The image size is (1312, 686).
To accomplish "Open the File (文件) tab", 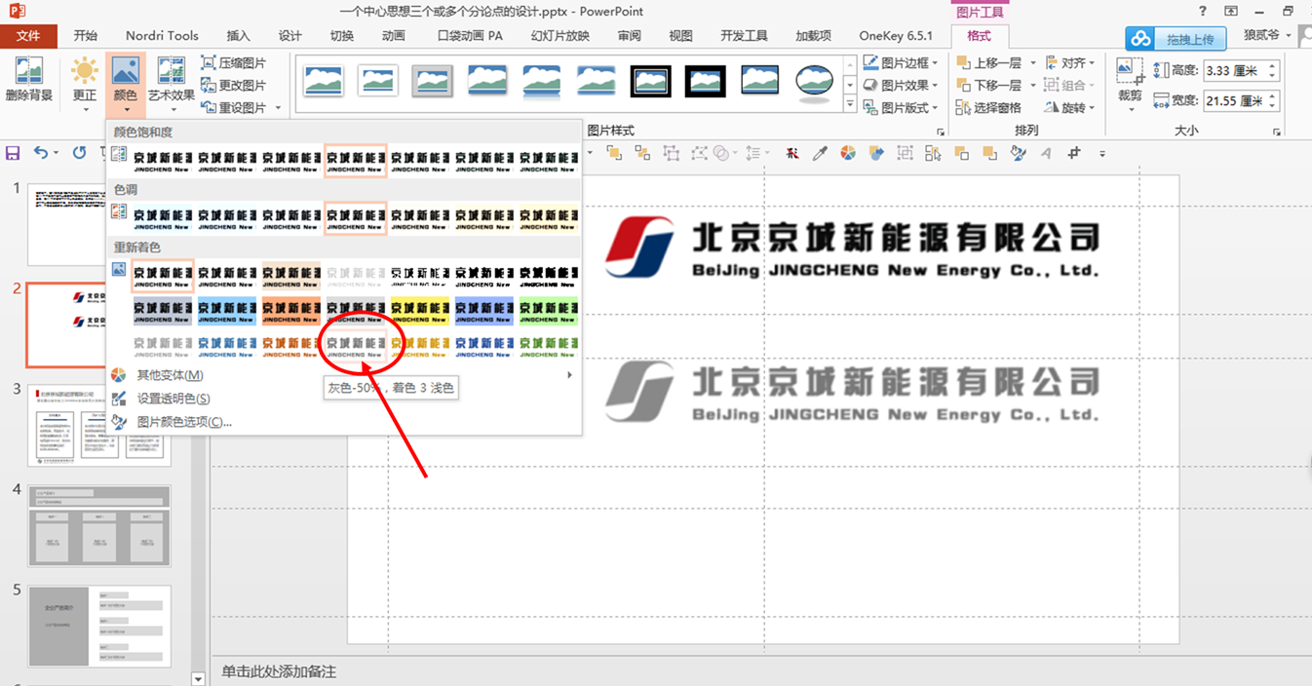I will click(29, 36).
